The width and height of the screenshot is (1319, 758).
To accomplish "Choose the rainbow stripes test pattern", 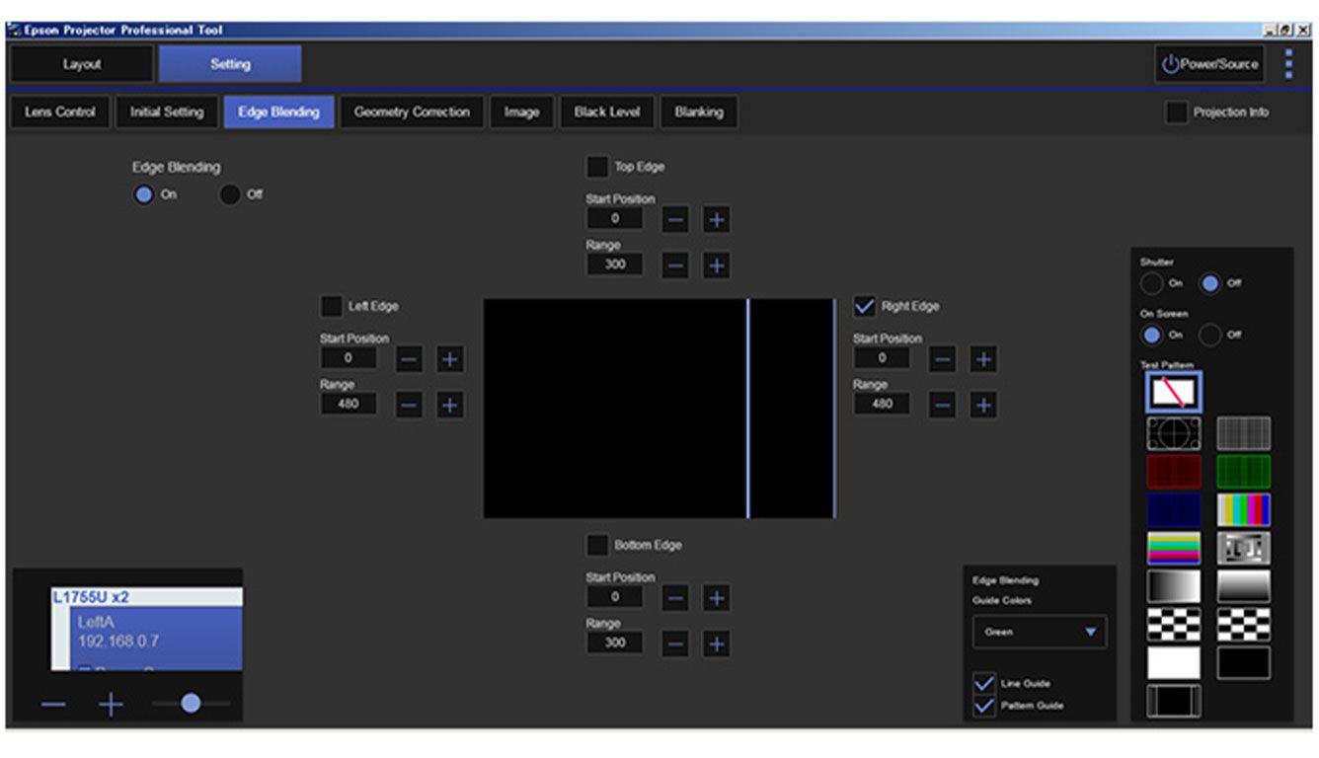I will point(1174,549).
